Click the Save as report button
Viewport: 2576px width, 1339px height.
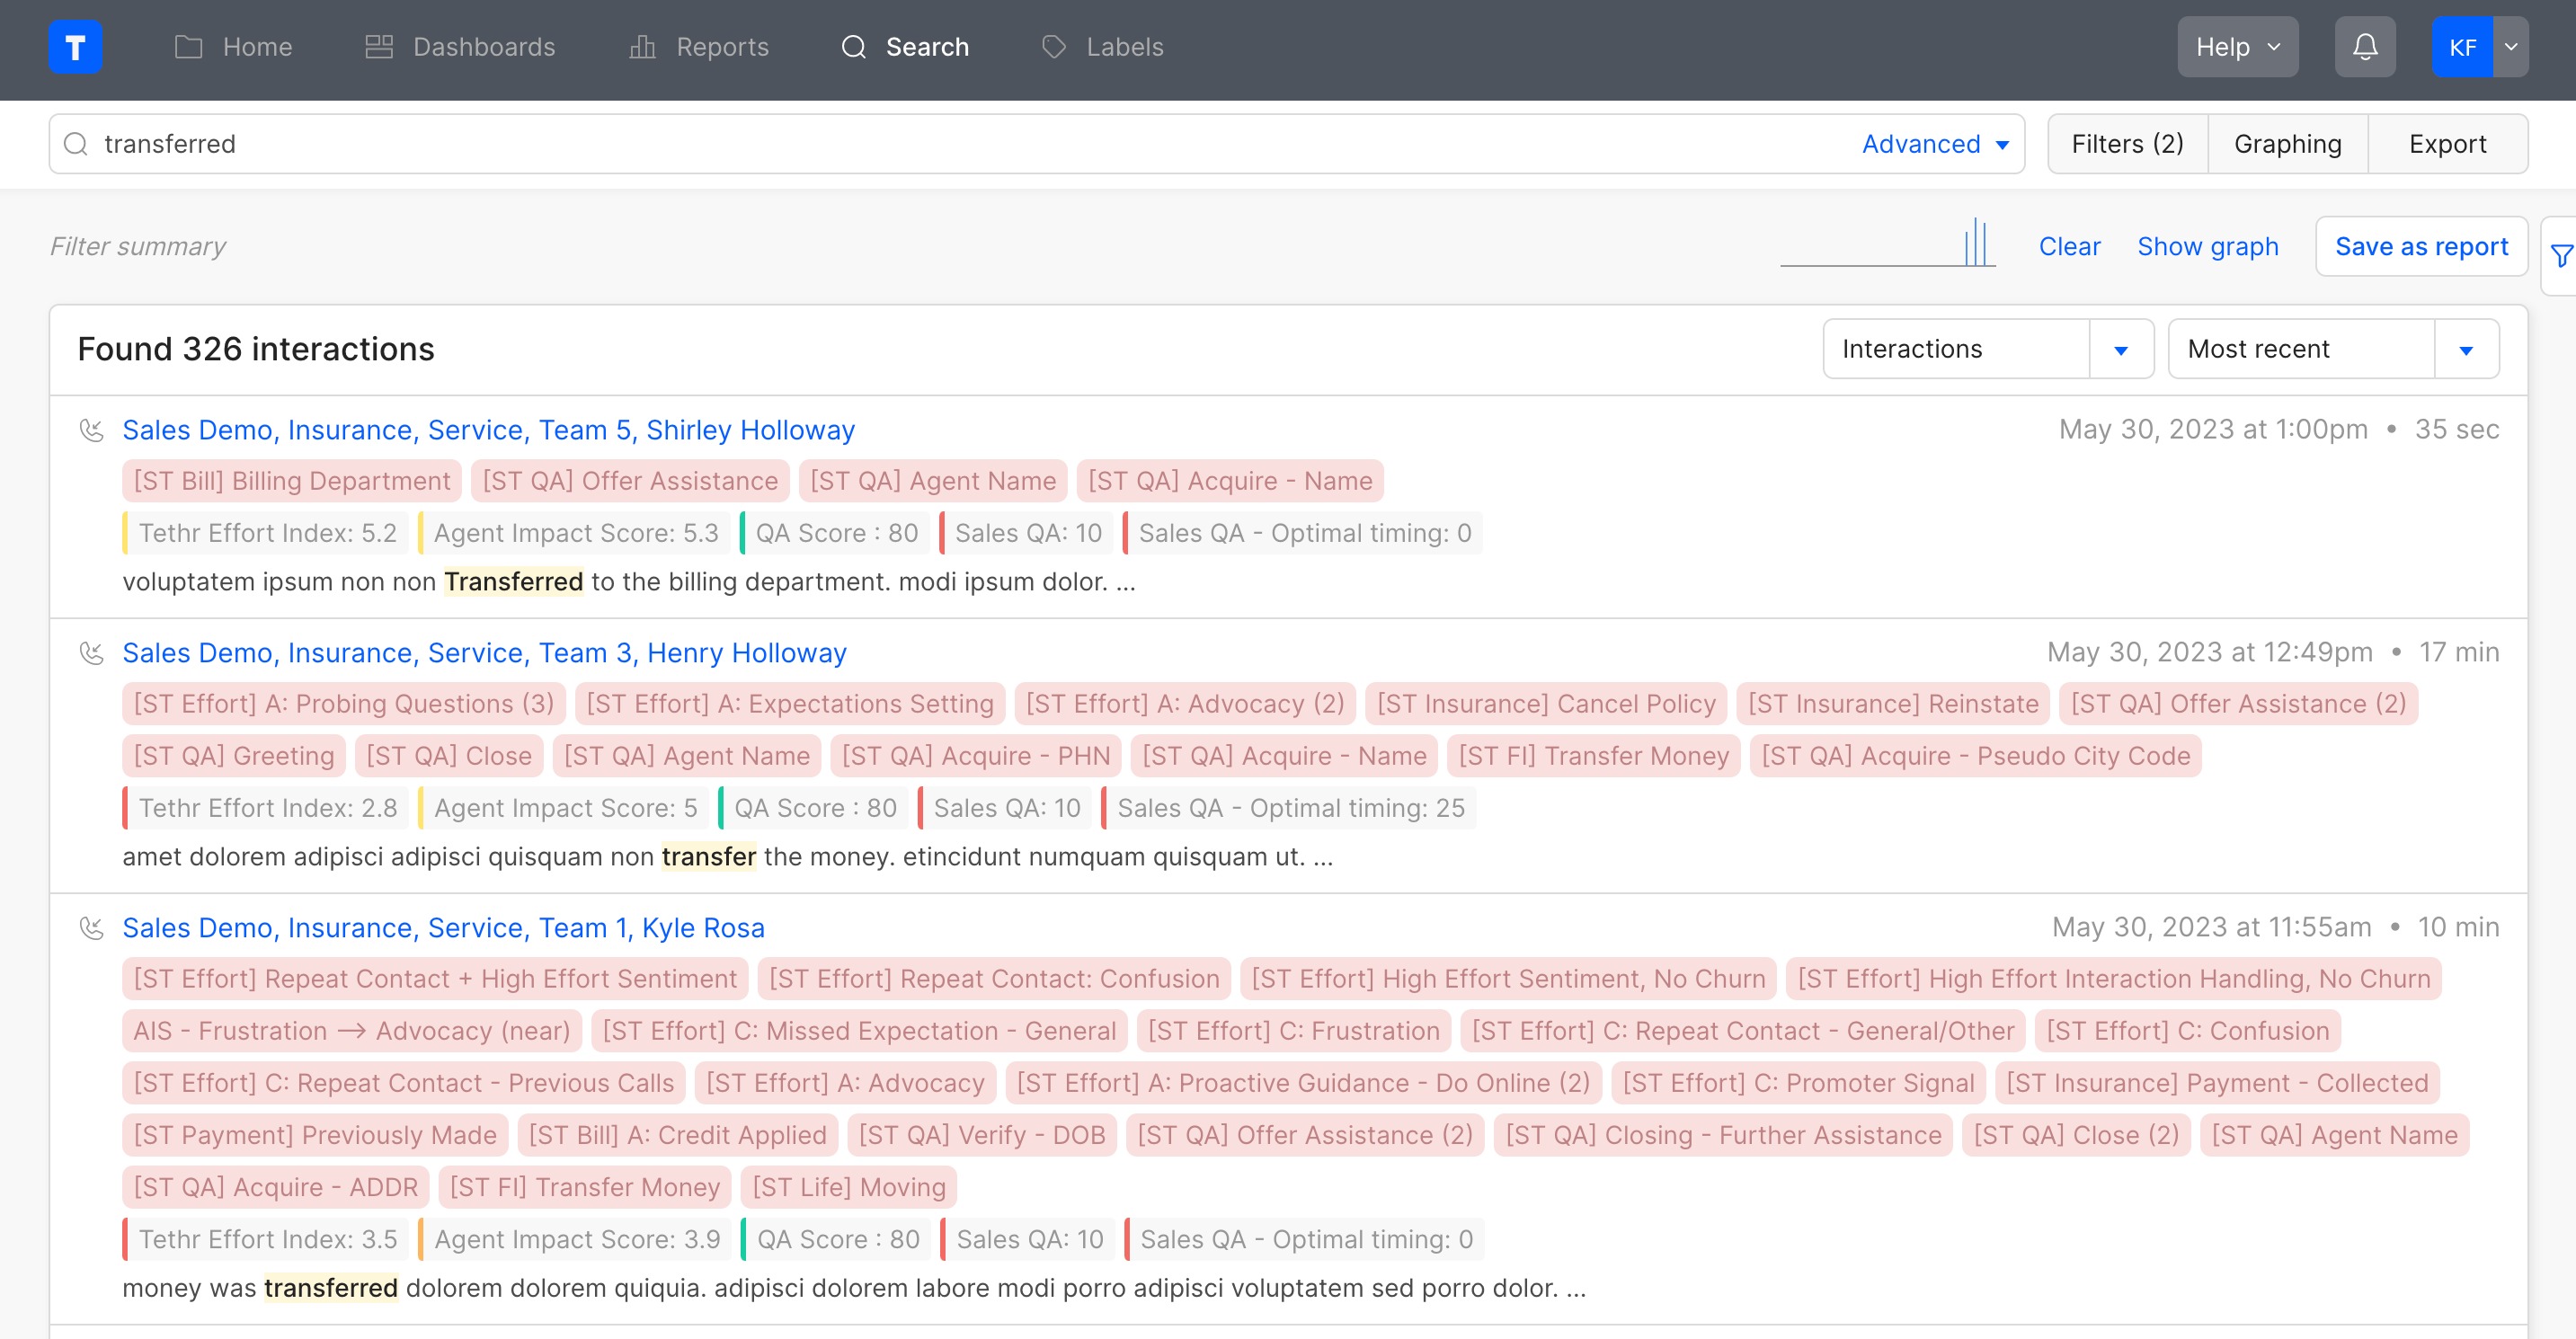[x=2421, y=246]
